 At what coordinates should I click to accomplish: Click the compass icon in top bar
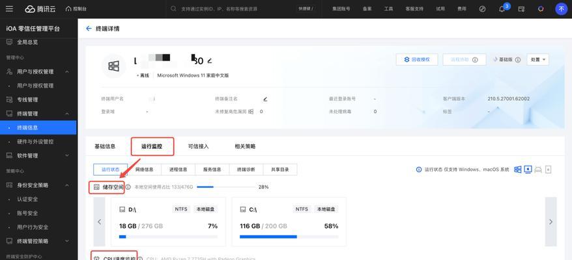(x=482, y=9)
